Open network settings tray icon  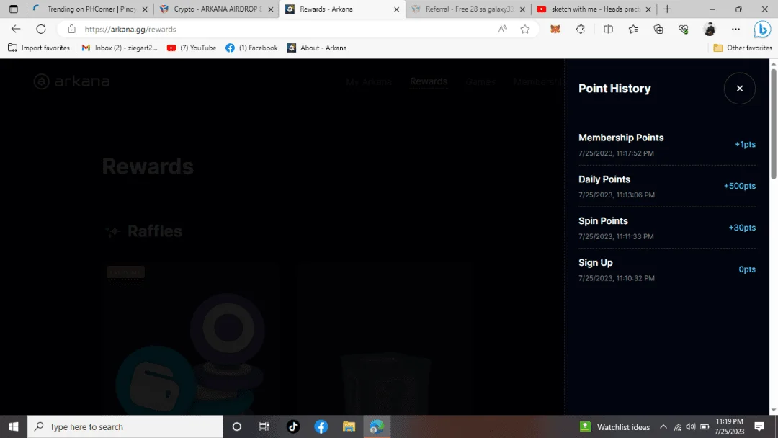coord(677,426)
